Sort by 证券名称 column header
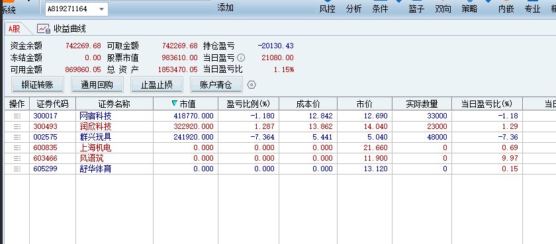 point(114,104)
